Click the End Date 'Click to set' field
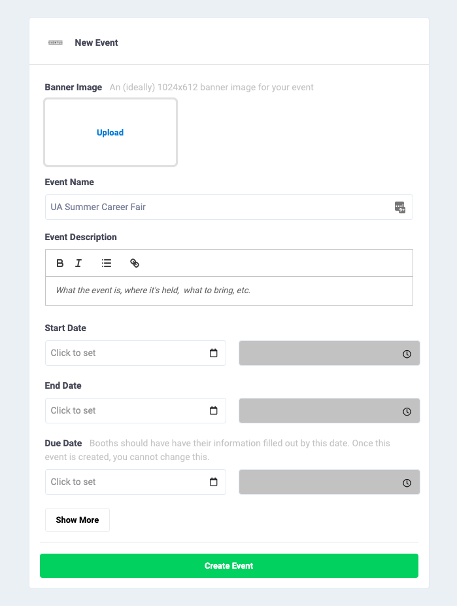The height and width of the screenshot is (606, 457). 124,410
